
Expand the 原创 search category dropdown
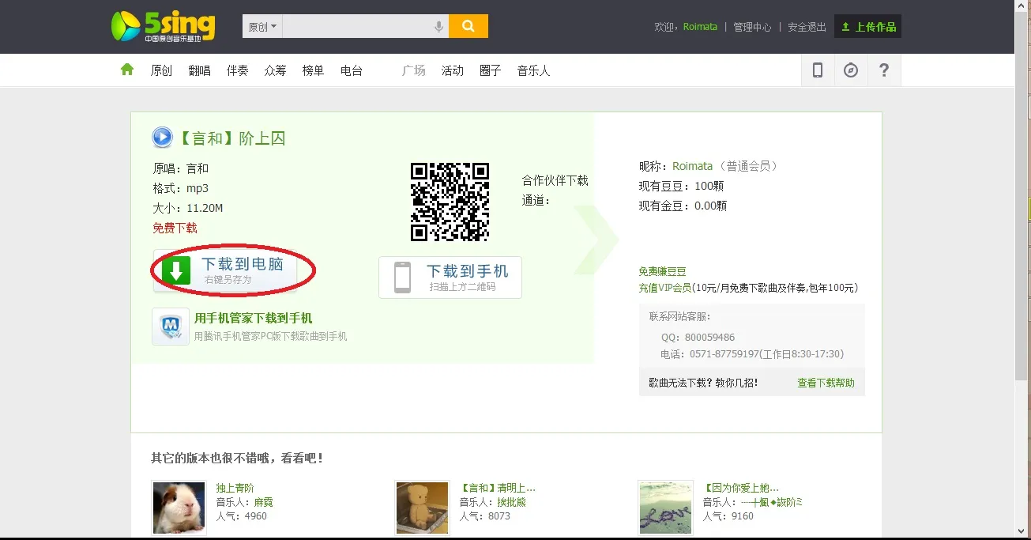click(262, 27)
